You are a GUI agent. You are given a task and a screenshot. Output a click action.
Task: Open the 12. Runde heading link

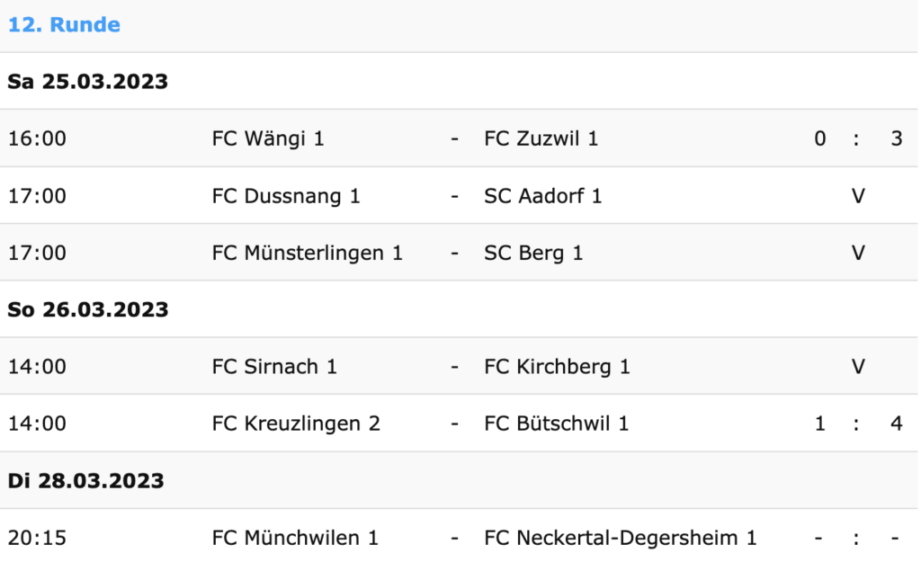[x=64, y=24]
